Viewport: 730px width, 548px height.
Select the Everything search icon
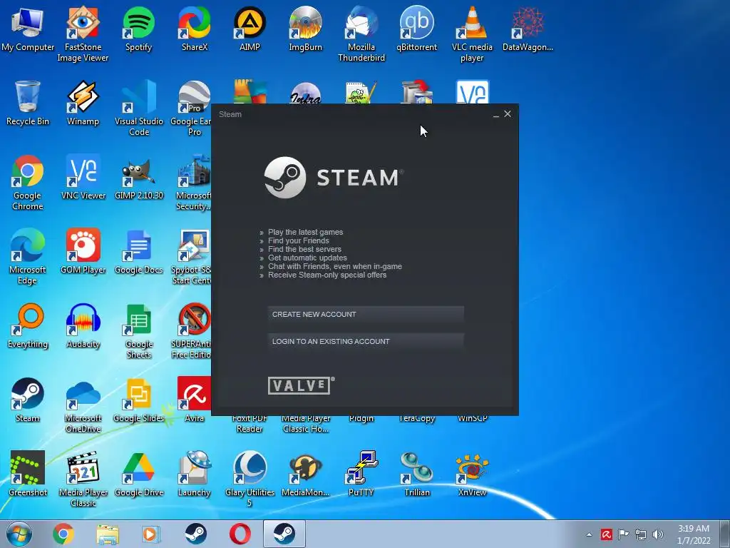[28, 325]
